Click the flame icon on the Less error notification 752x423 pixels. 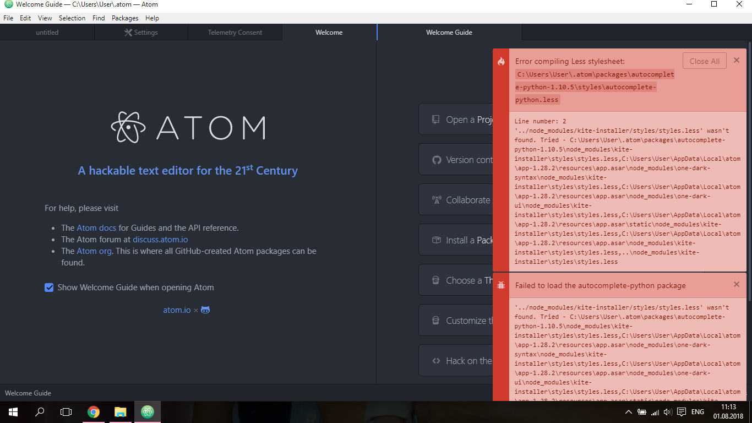(x=501, y=62)
